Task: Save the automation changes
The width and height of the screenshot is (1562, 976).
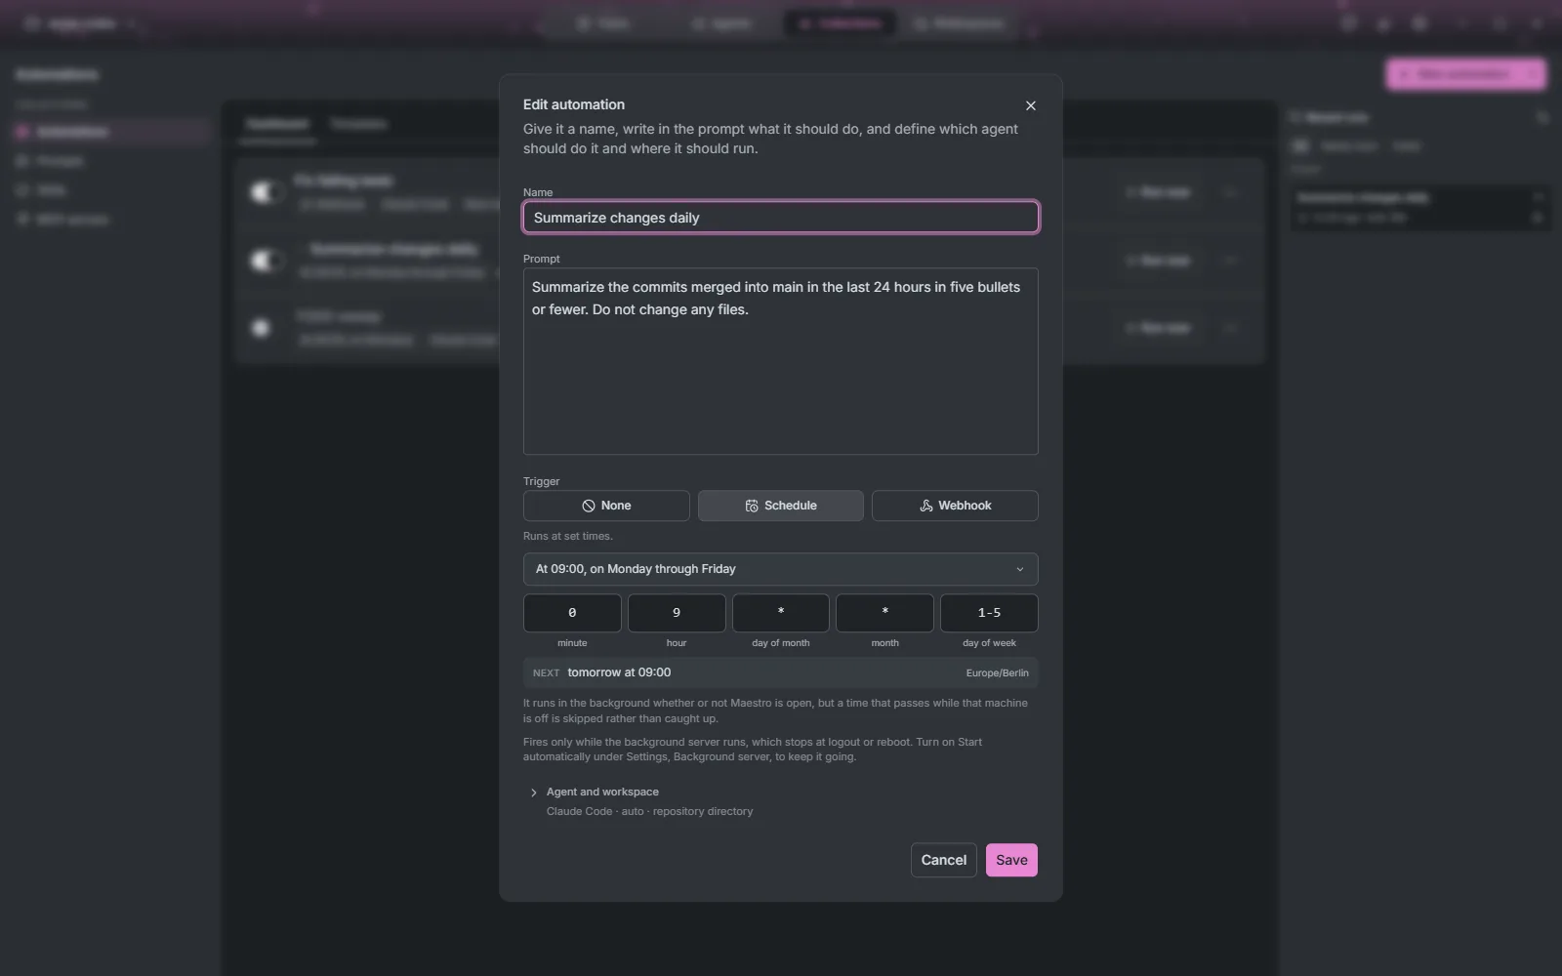Action: click(x=1011, y=860)
